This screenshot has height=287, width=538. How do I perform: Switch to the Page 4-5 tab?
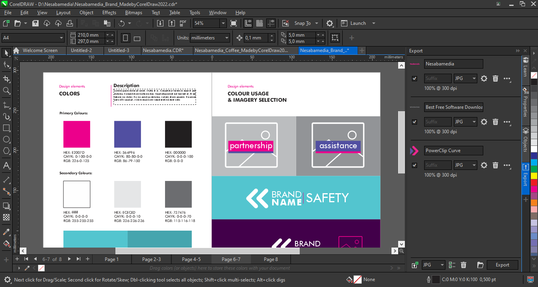coord(191,259)
